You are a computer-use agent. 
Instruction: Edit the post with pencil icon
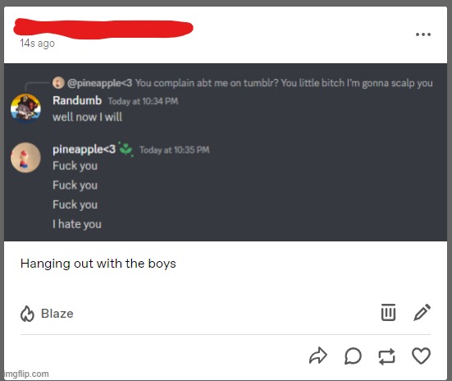pos(422,312)
